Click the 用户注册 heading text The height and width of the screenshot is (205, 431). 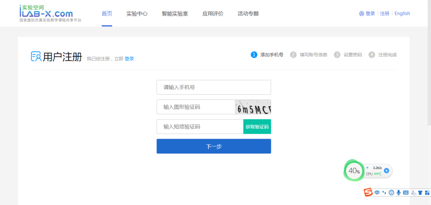(x=62, y=57)
